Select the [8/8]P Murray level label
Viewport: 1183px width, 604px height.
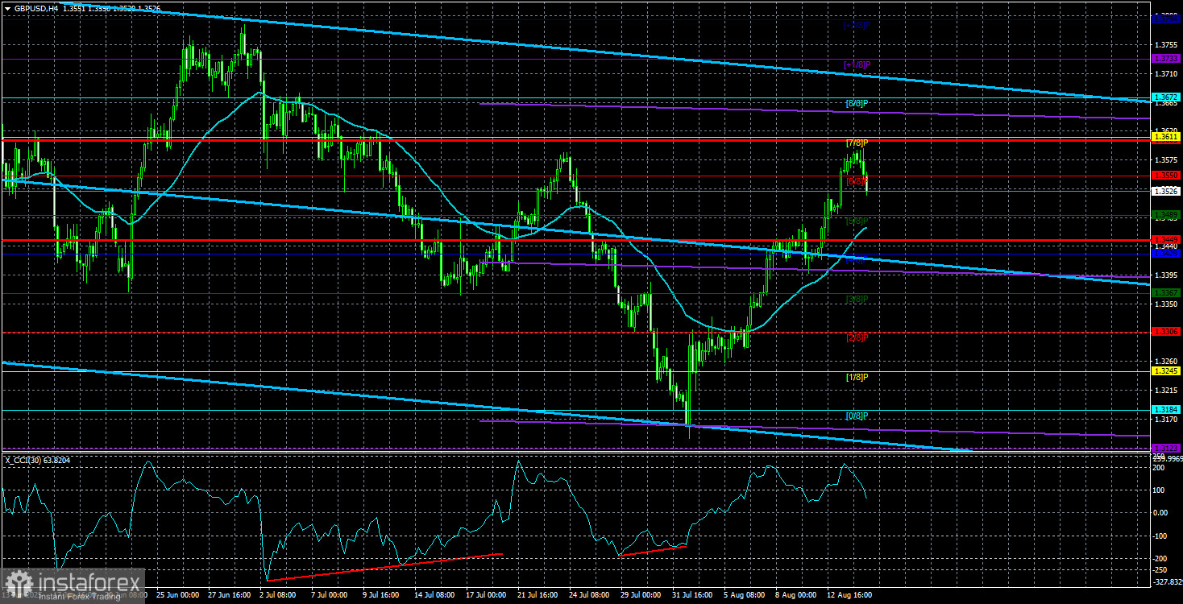pyautogui.click(x=857, y=104)
